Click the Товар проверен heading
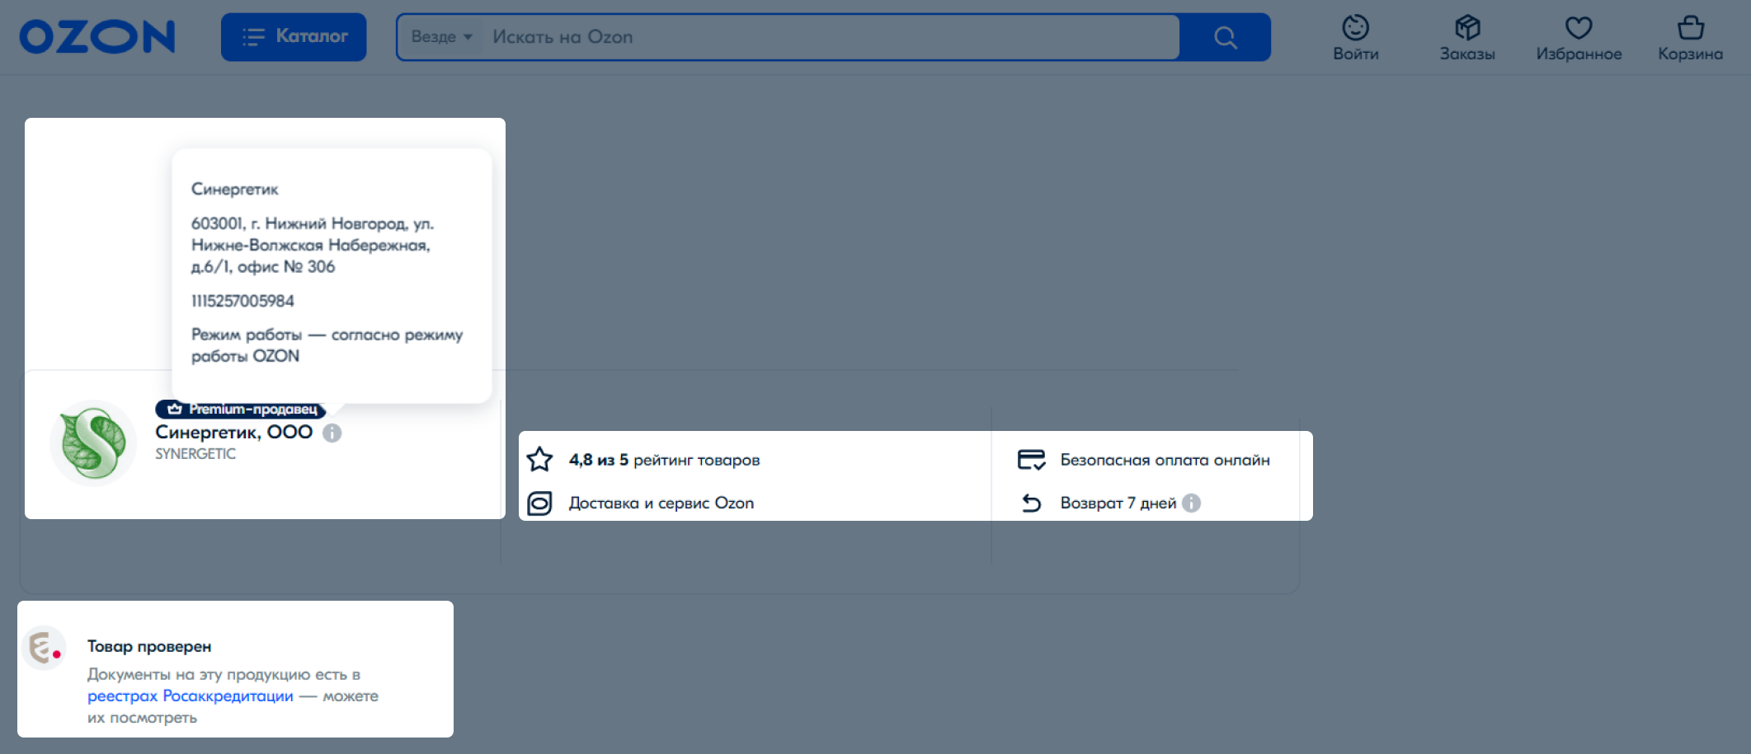Viewport: 1751px width, 754px height. (149, 646)
